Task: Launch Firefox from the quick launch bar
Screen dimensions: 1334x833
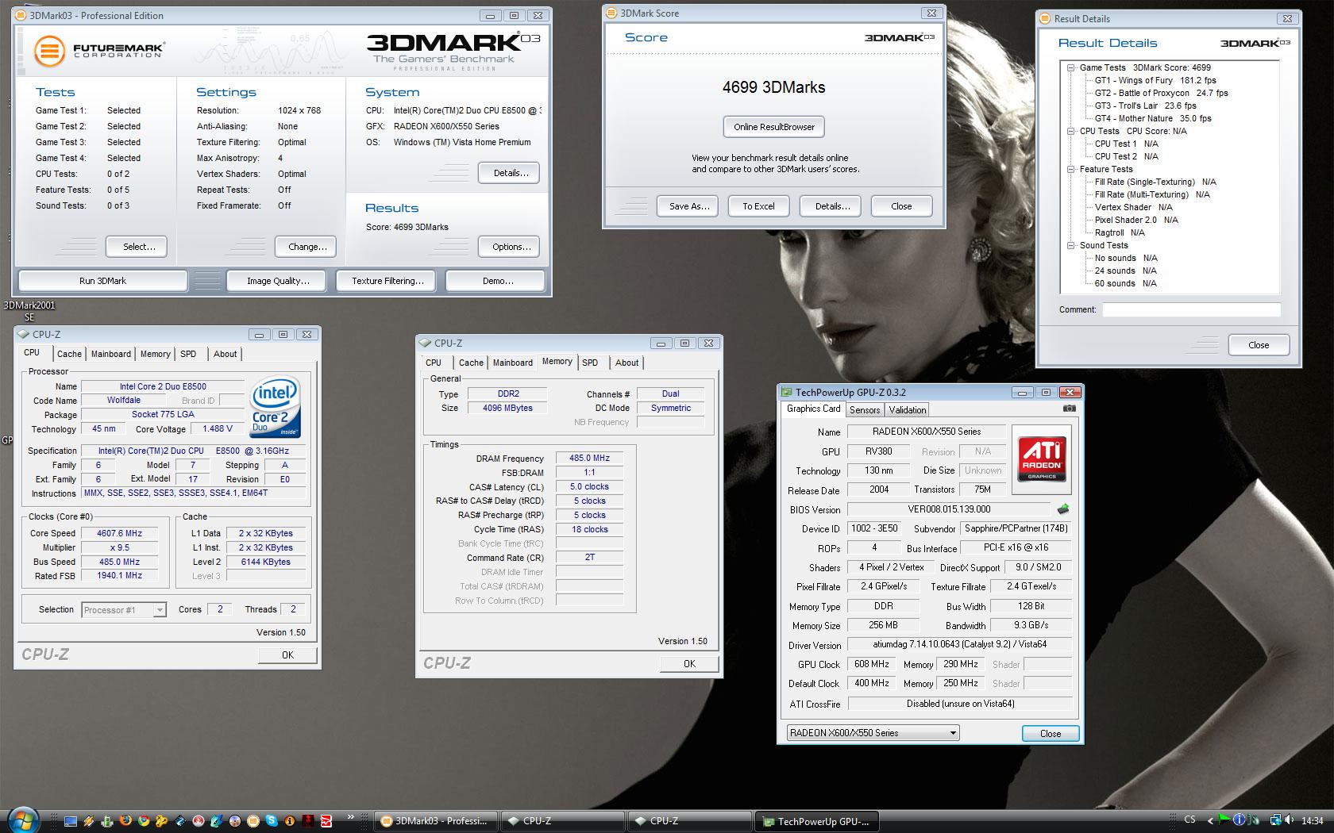Action: pyautogui.click(x=125, y=820)
